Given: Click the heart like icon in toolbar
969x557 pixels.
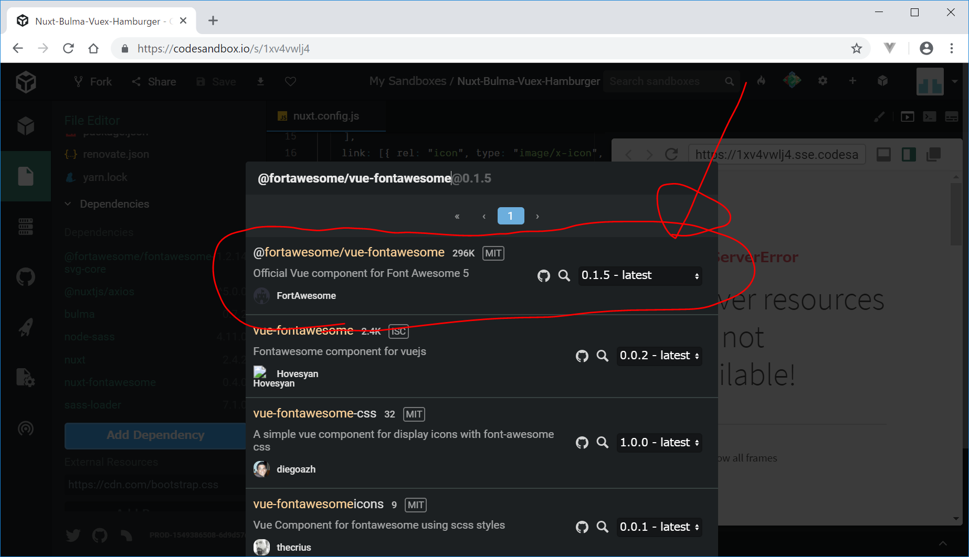Looking at the screenshot, I should (x=290, y=81).
